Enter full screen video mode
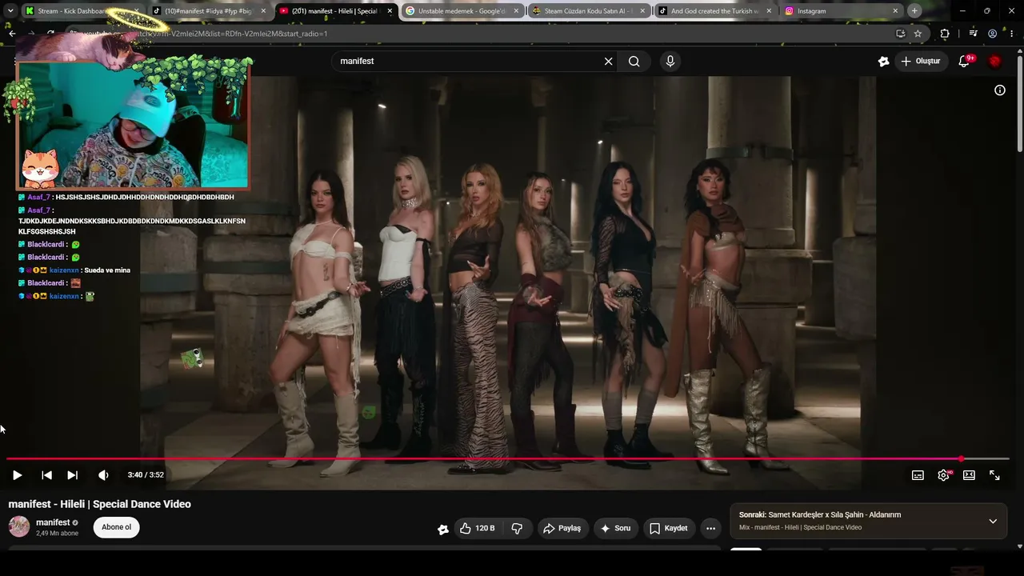Screen dimensions: 1024x576 pos(994,475)
